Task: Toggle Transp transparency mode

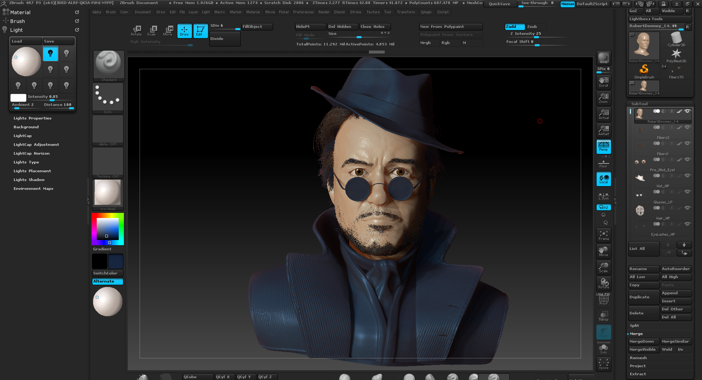Action: click(x=603, y=316)
